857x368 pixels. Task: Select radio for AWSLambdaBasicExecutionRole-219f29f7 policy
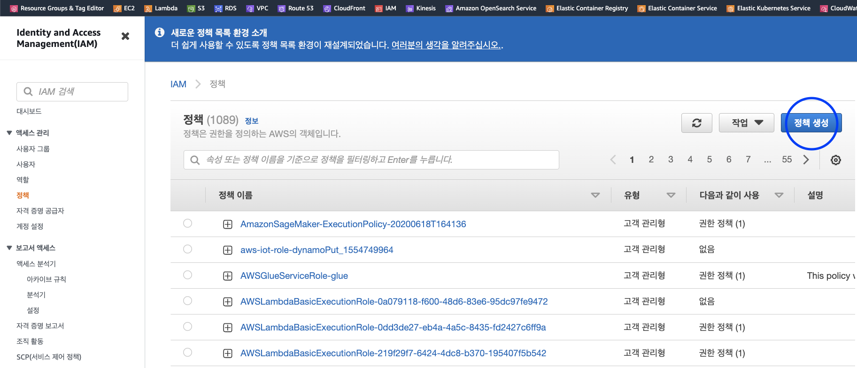coord(188,353)
